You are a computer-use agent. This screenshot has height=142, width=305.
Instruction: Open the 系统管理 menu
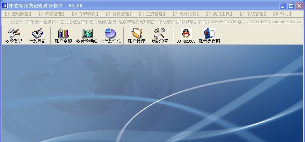253,14
